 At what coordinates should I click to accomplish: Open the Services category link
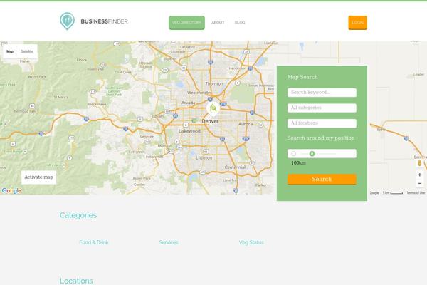(169, 242)
